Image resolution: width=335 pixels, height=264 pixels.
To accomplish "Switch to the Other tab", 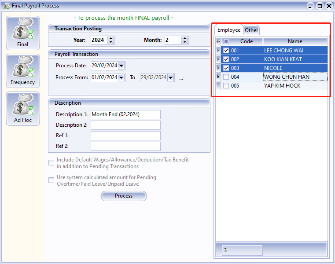I will (x=251, y=30).
